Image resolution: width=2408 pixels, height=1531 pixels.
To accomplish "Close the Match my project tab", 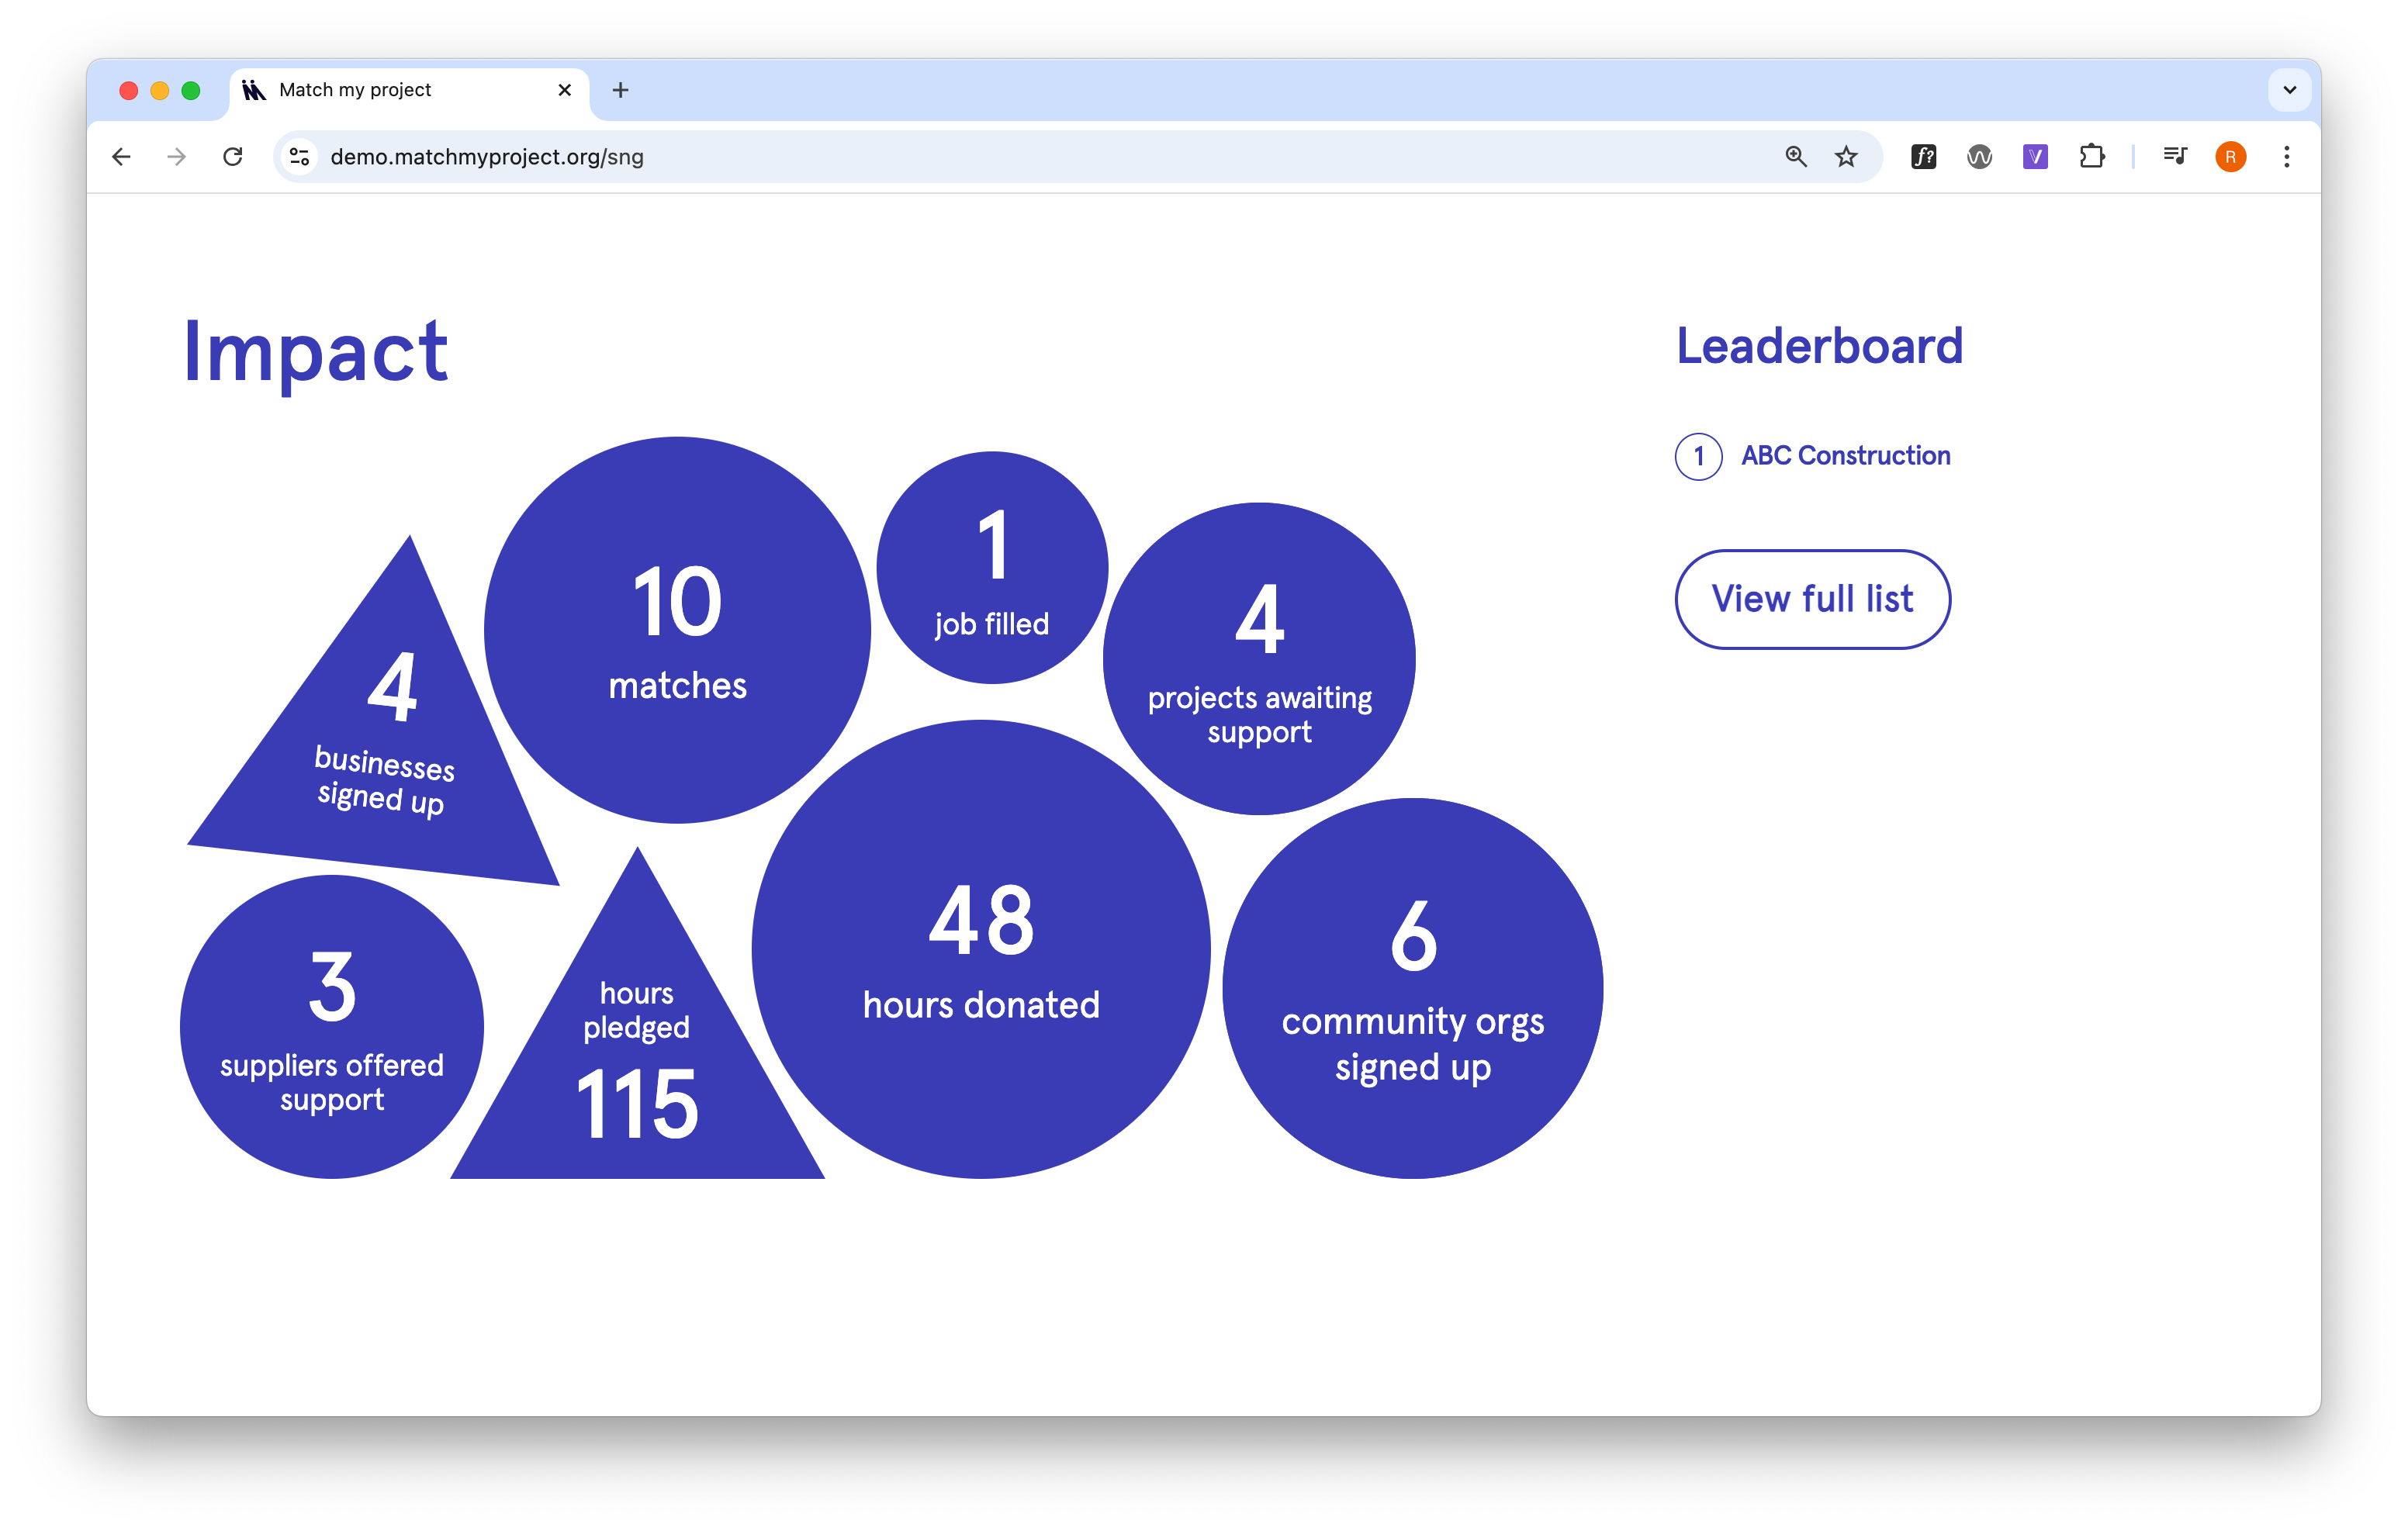I will (x=565, y=90).
